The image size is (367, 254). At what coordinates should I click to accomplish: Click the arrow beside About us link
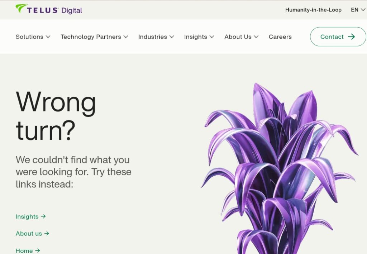47,234
